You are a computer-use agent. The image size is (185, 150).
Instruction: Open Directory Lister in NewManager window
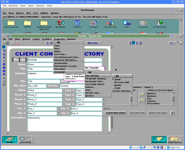(x=160, y=24)
